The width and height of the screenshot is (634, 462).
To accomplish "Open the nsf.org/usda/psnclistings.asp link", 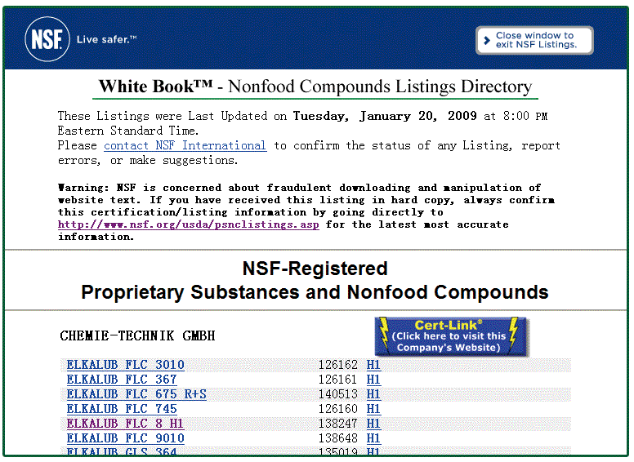I will [x=189, y=224].
